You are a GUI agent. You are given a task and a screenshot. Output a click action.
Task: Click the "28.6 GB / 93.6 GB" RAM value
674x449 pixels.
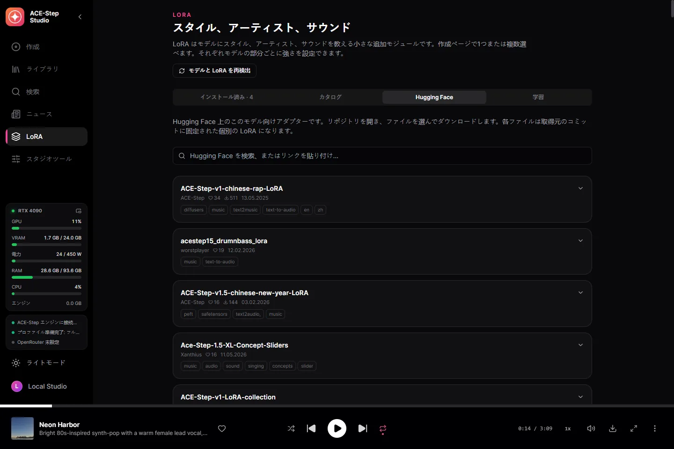pyautogui.click(x=61, y=271)
